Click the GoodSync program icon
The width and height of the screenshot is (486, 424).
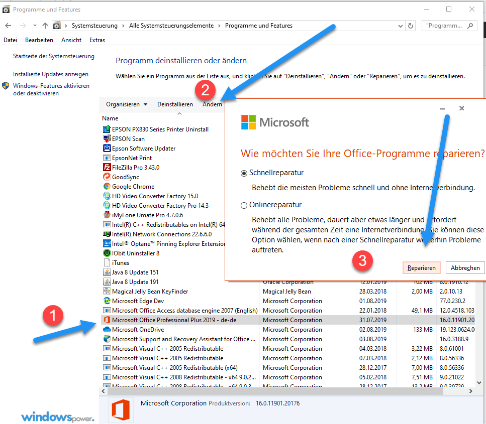[107, 177]
